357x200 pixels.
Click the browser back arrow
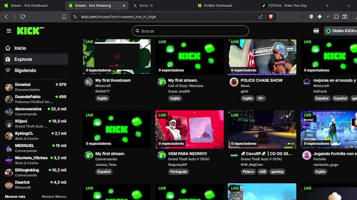[x=6, y=17]
